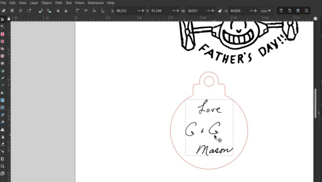This screenshot has width=322, height=182.
Task: Open the Path menu
Action: click(x=58, y=3)
